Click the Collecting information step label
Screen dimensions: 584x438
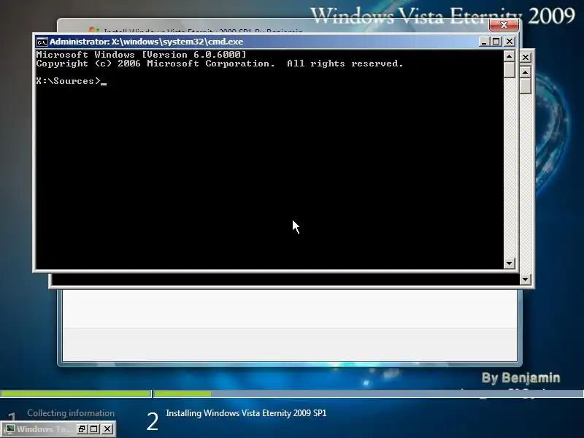71,413
